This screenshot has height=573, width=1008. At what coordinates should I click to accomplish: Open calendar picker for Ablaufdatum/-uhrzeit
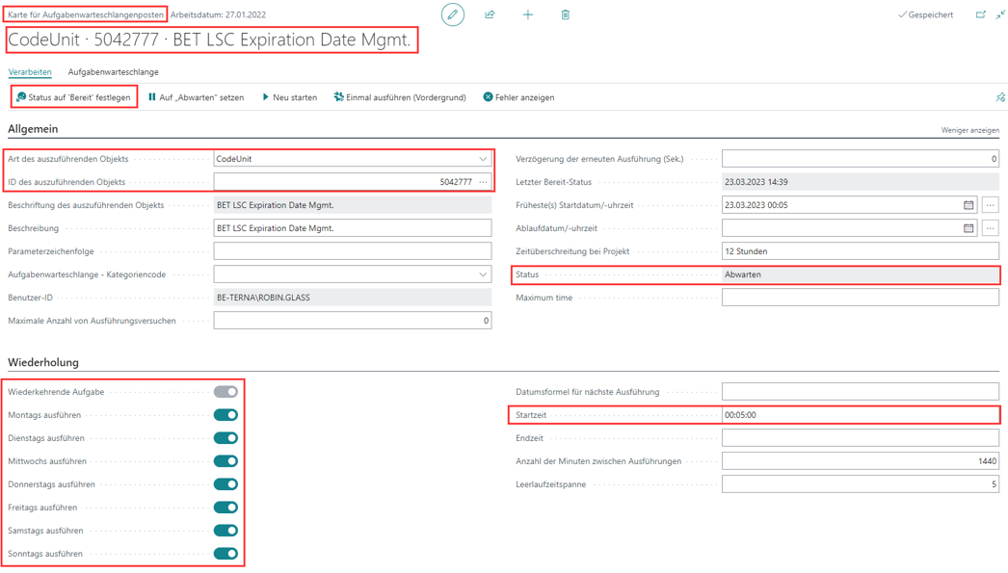tap(968, 228)
